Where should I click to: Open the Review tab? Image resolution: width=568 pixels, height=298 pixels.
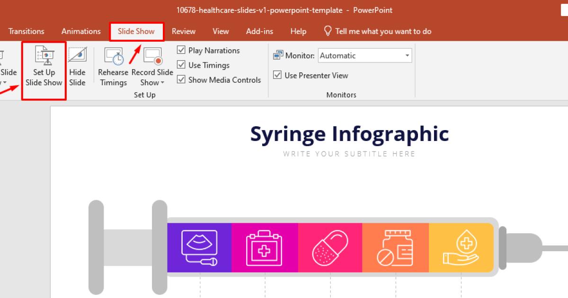point(184,31)
